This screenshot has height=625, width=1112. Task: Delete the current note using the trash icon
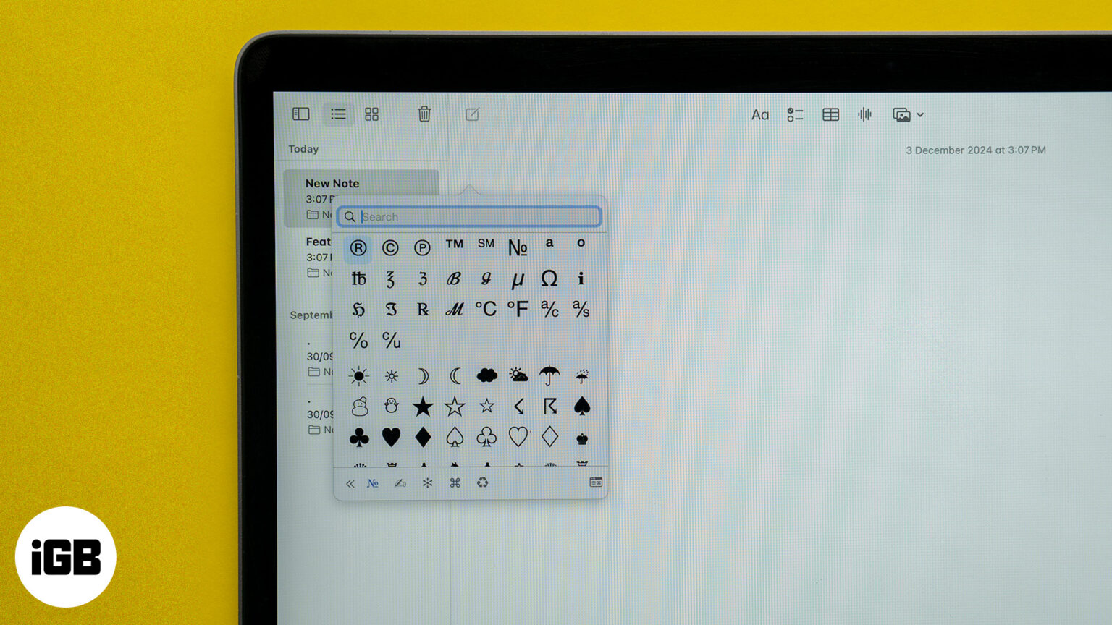pyautogui.click(x=424, y=114)
